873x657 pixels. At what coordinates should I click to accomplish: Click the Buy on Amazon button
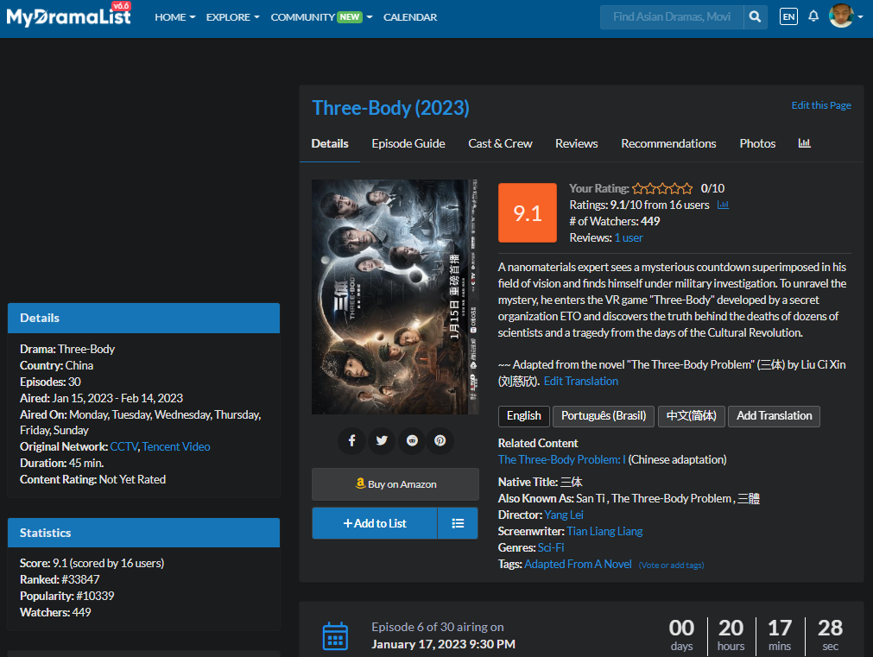point(395,484)
